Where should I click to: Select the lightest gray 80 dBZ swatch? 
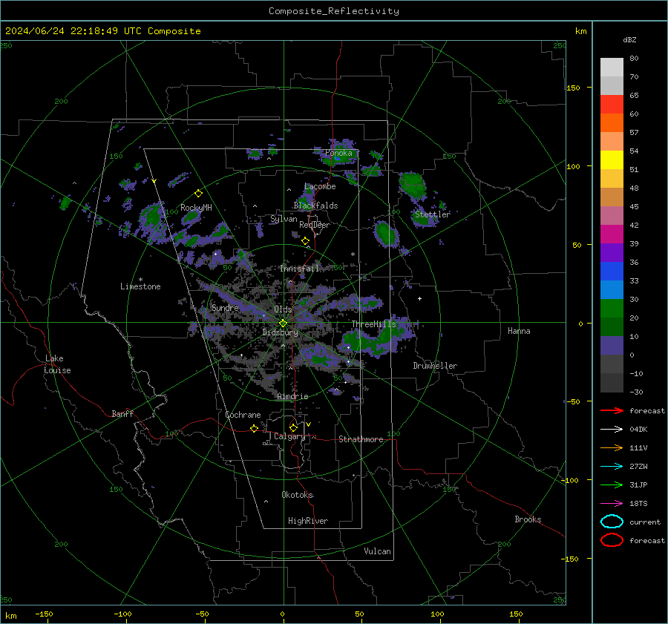[612, 68]
